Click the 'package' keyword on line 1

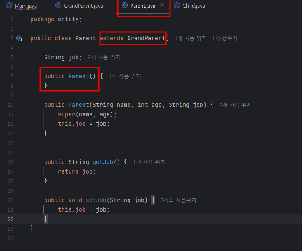tap(42, 19)
